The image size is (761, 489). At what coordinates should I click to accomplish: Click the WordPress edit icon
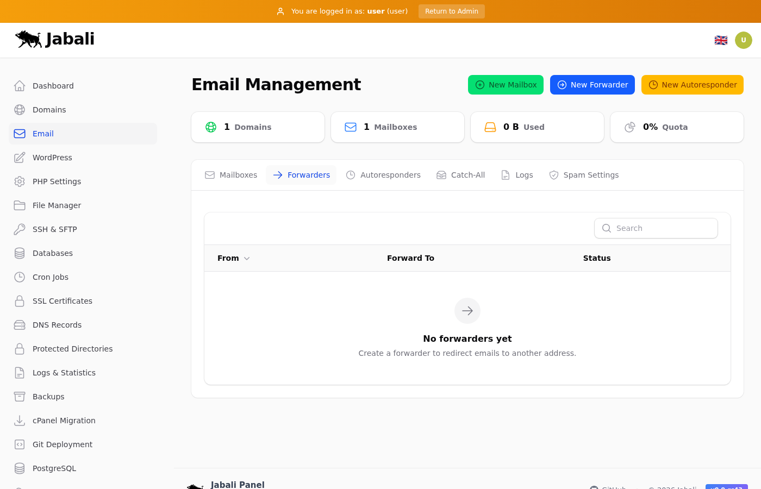pyautogui.click(x=20, y=158)
